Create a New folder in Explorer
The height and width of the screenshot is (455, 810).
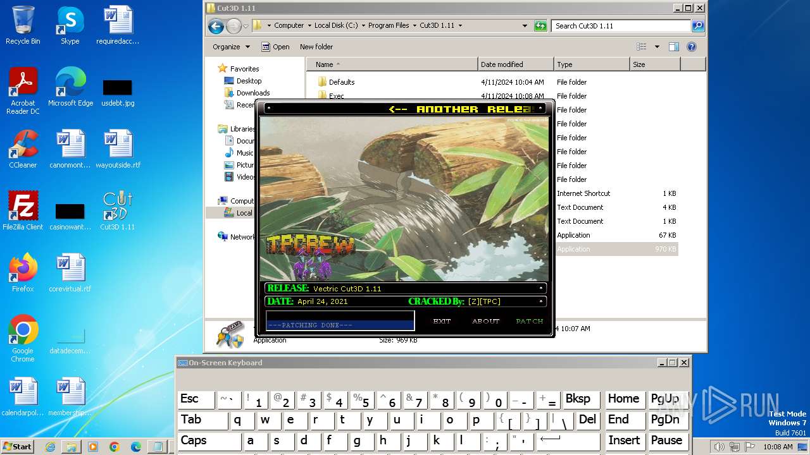316,47
